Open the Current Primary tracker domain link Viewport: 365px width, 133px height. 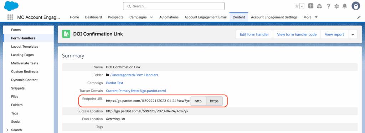(136, 91)
